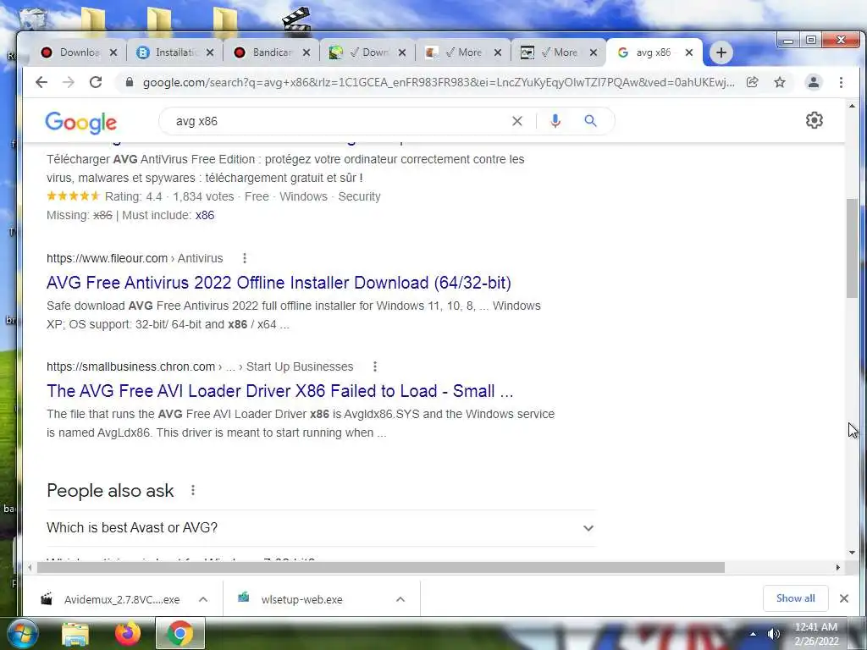Open wlsetup-web.exe download options chevron
The image size is (867, 650).
click(x=400, y=599)
